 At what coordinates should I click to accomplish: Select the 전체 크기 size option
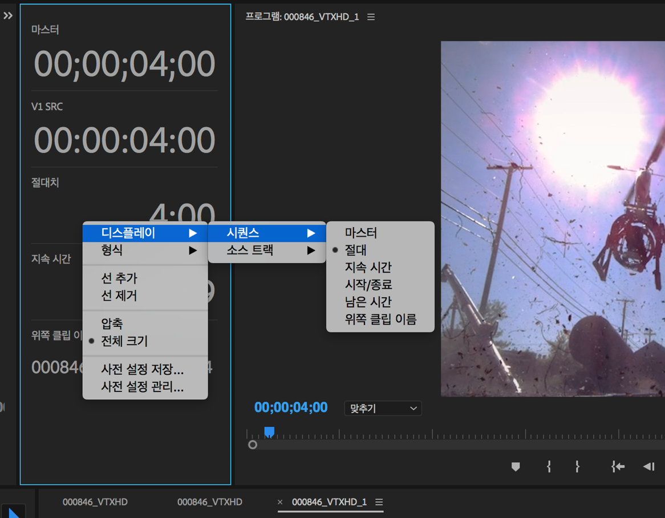point(145,341)
